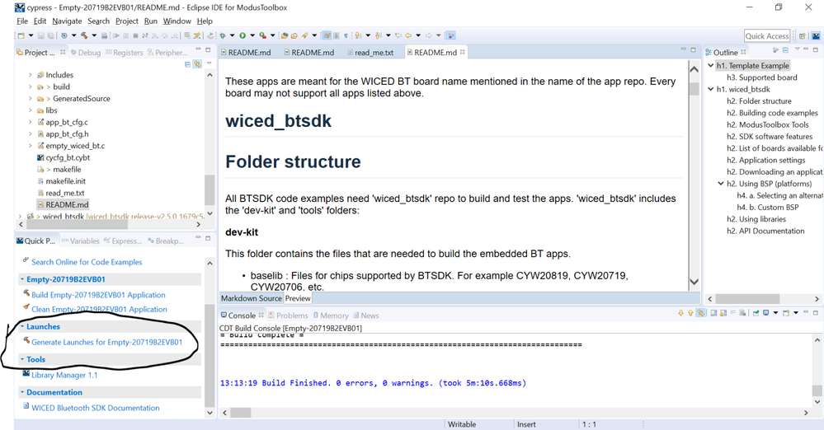Collapse h2. Using BSP (platforms) in Outline
This screenshot has width=824, height=430.
[721, 184]
